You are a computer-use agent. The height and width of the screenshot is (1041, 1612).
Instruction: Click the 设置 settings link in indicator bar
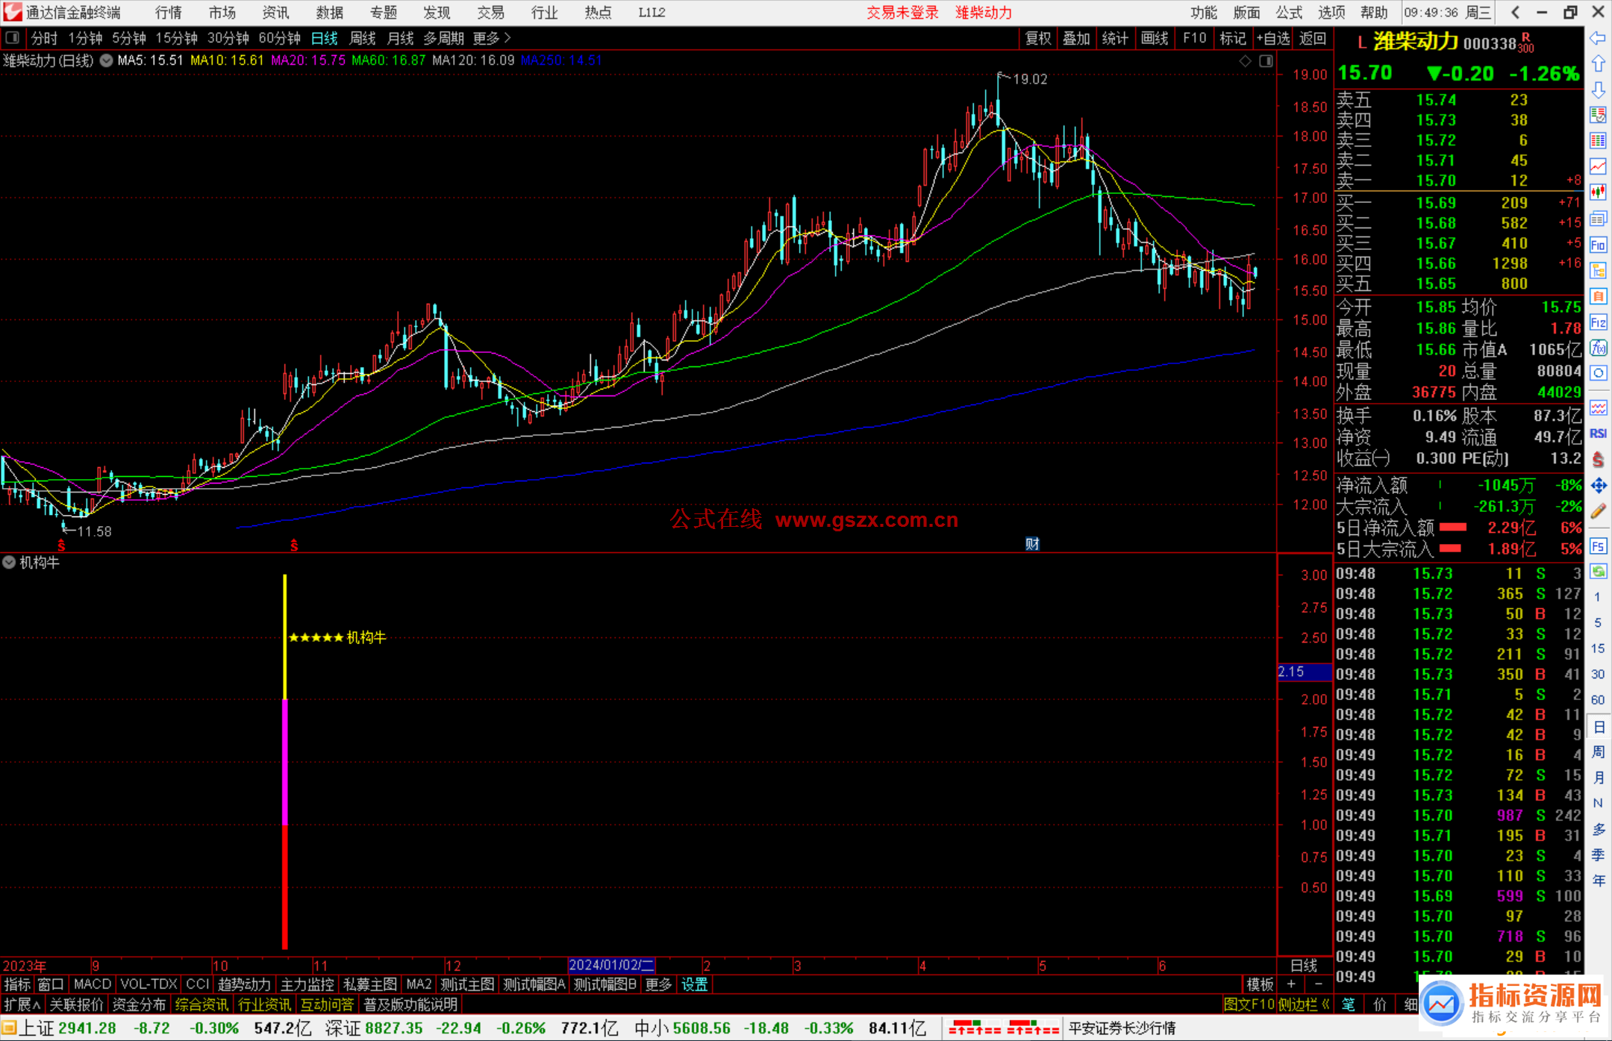coord(694,984)
